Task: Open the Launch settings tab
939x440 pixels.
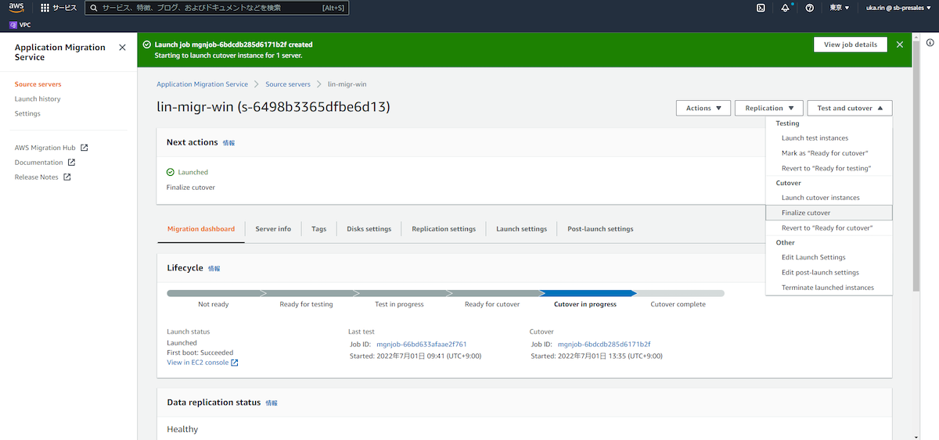Action: coord(521,229)
